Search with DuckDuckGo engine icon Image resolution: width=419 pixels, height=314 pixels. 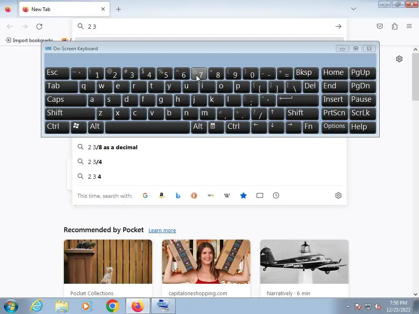tap(194, 195)
